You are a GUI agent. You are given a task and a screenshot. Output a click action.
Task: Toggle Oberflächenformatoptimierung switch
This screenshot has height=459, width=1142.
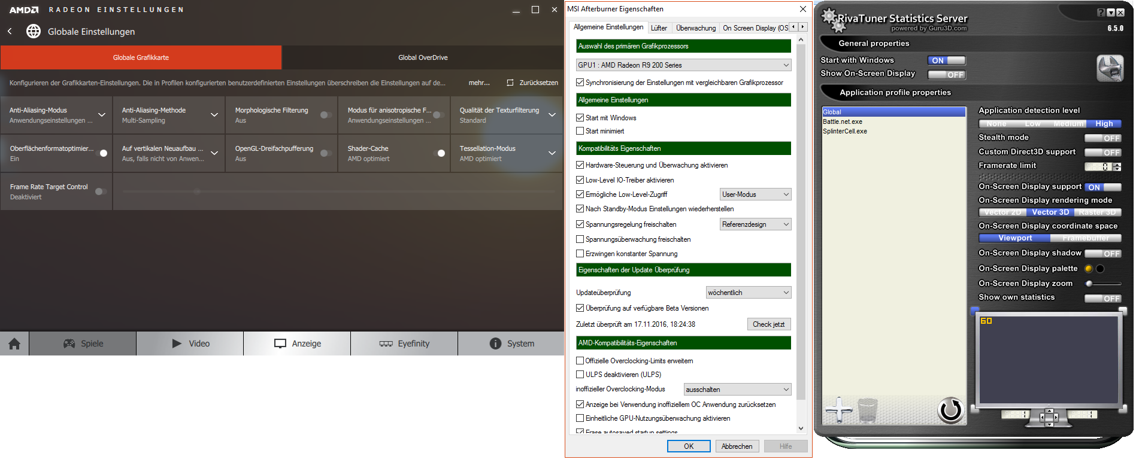tap(101, 153)
